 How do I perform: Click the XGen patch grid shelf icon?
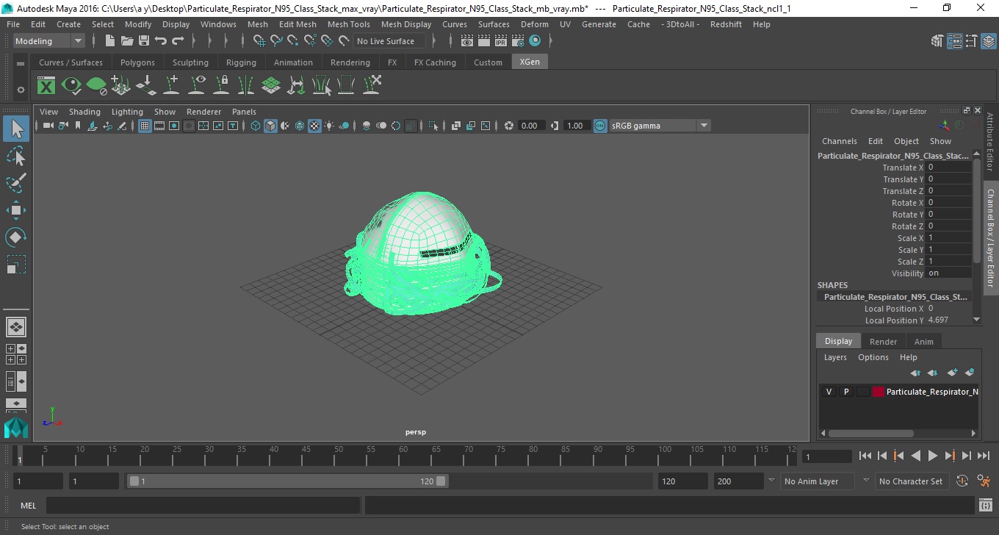(271, 85)
